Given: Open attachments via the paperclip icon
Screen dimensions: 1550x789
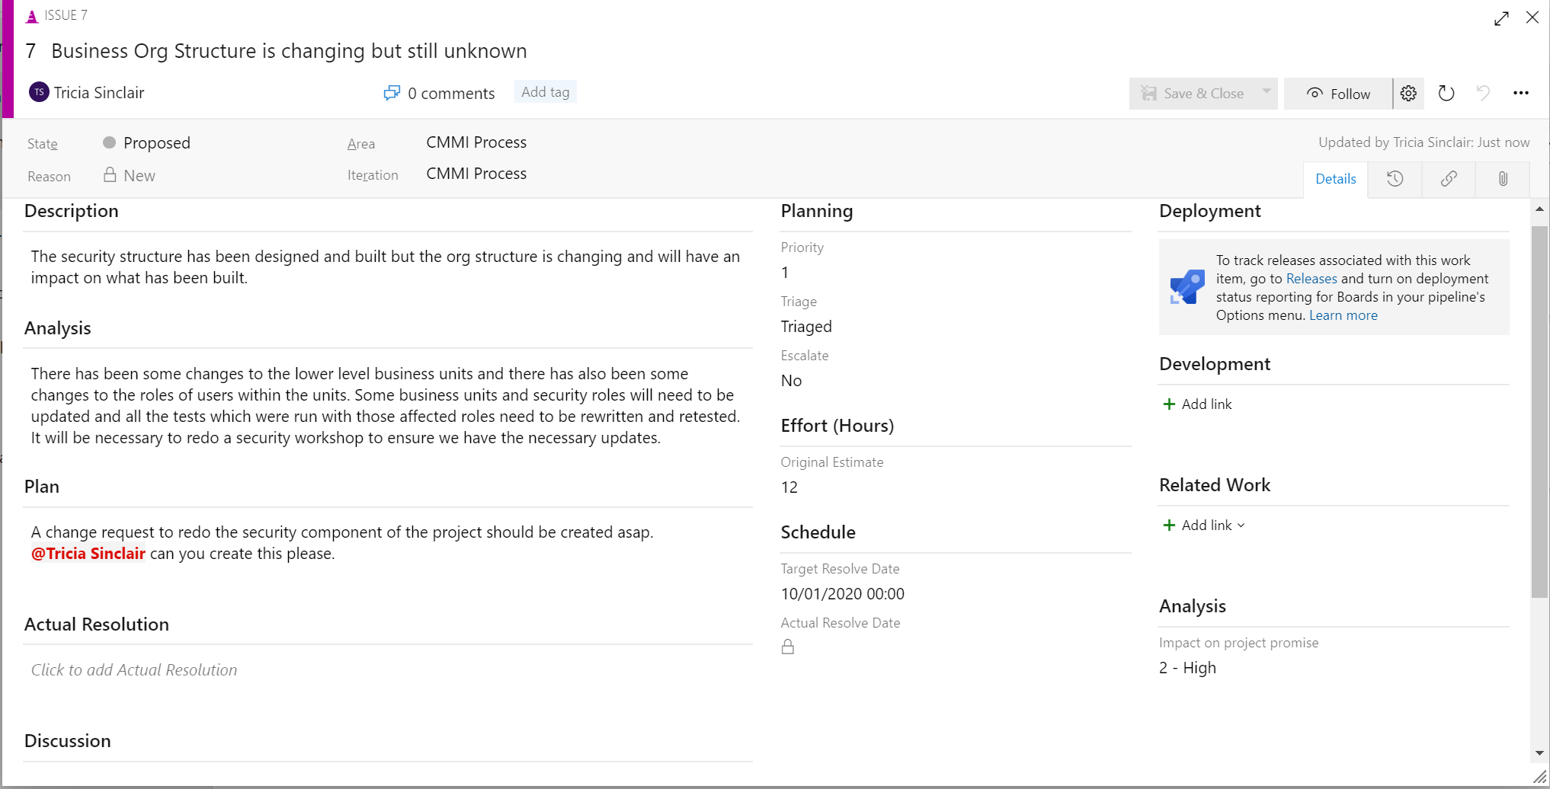Looking at the screenshot, I should pyautogui.click(x=1502, y=179).
